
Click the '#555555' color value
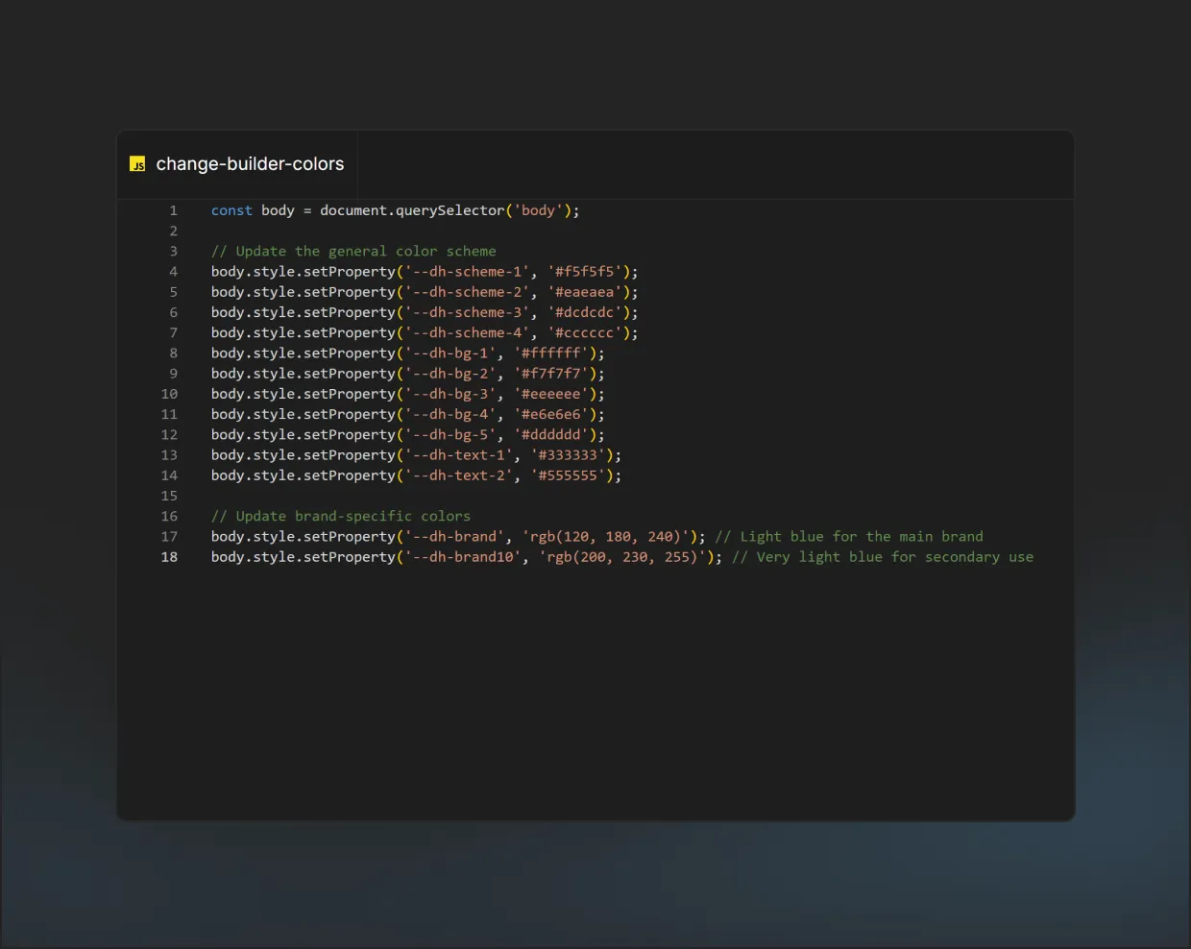(568, 475)
